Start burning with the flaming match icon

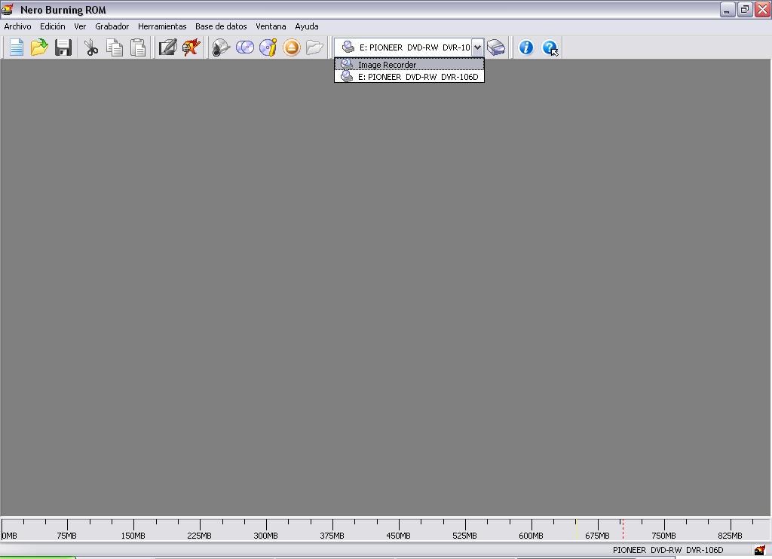[x=191, y=47]
